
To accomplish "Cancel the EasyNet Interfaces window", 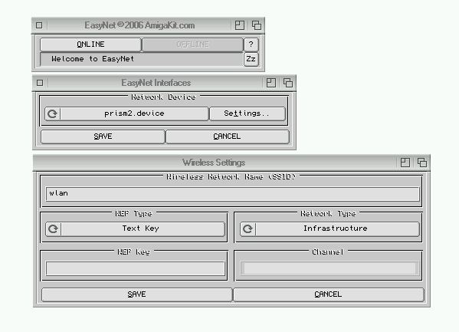I will tap(227, 136).
